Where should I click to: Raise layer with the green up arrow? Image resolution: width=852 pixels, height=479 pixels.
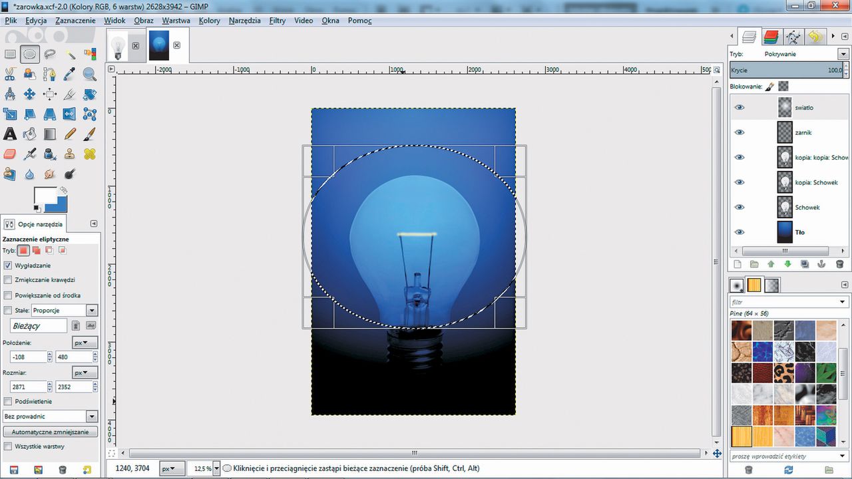pos(771,264)
